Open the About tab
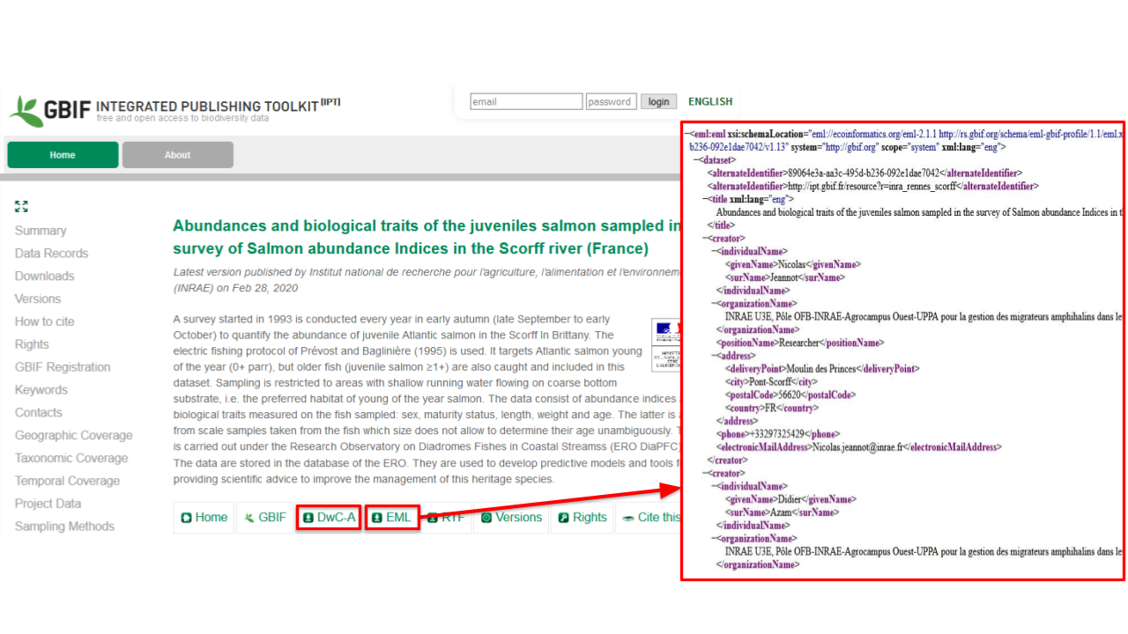Viewport: 1128px width, 634px height. 177,155
